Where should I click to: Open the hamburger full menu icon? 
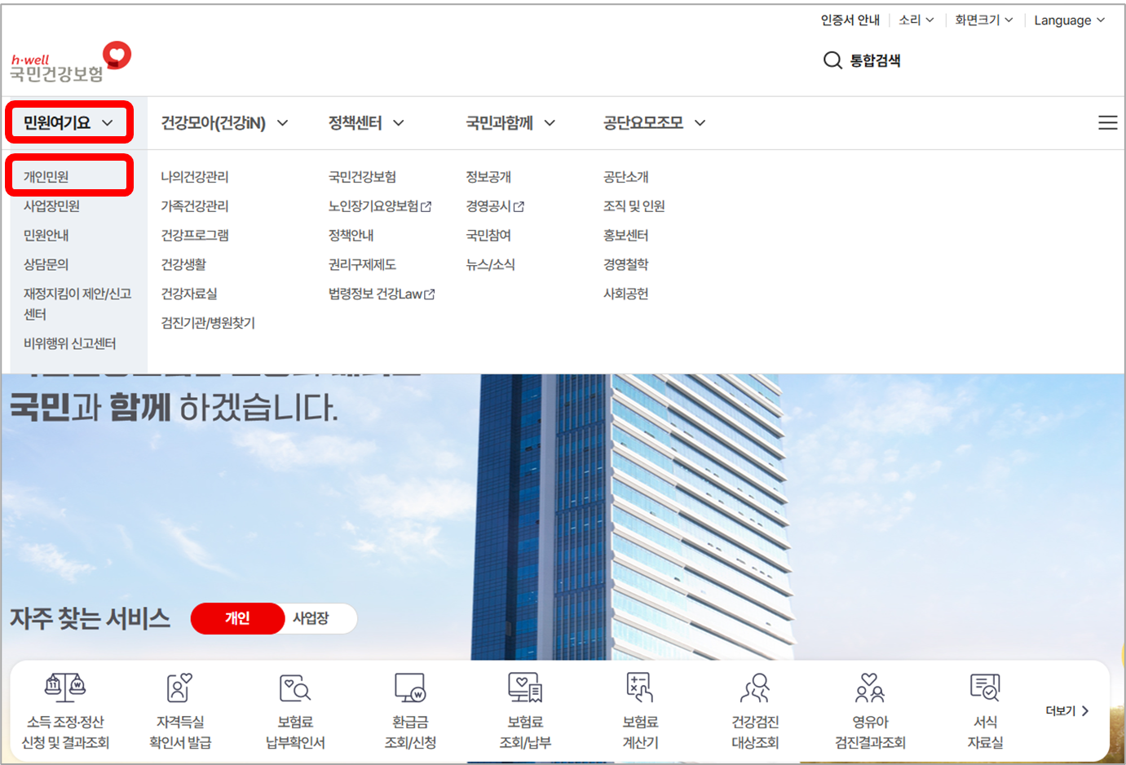[1107, 122]
